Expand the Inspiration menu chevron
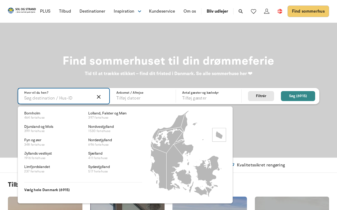337x210 pixels. (140, 11)
